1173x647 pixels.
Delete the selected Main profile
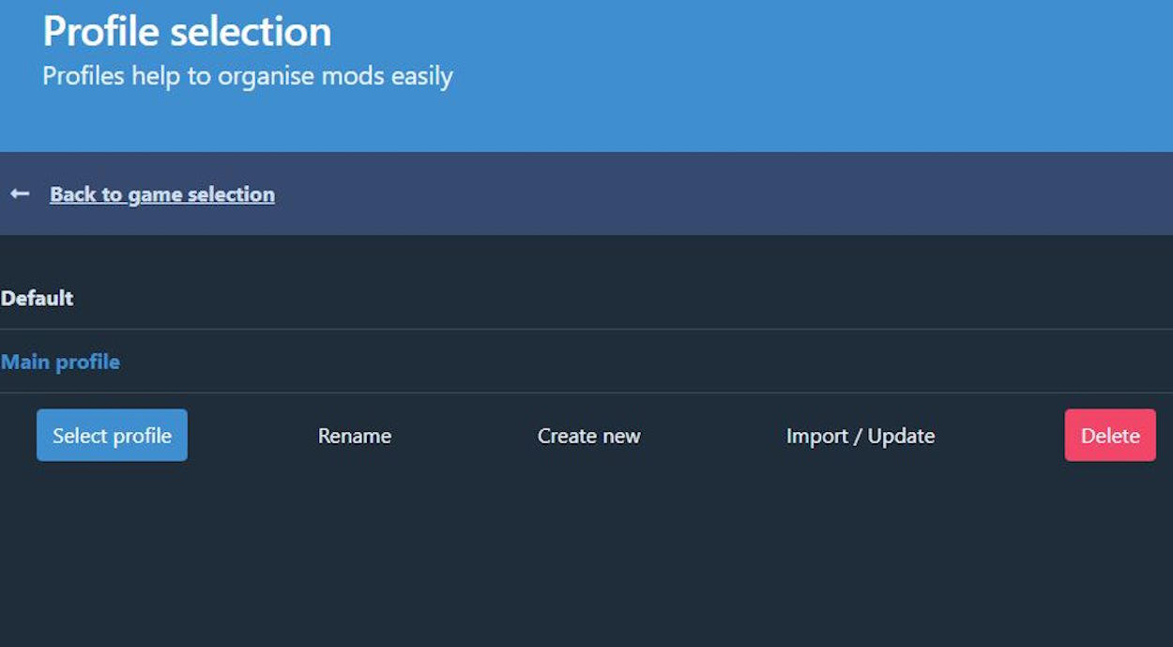coord(1109,436)
